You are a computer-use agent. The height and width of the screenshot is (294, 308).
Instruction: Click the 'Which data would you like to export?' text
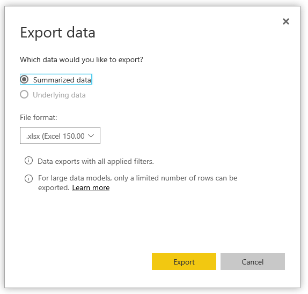(82, 59)
